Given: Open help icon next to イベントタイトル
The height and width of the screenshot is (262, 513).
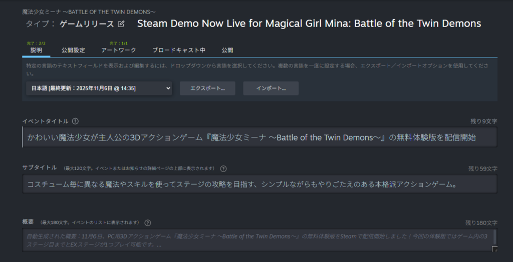Looking at the screenshot, I should pyautogui.click(x=75, y=121).
